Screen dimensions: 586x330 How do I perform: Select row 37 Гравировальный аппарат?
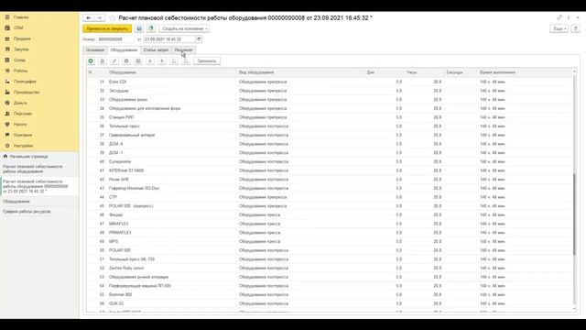pos(330,135)
